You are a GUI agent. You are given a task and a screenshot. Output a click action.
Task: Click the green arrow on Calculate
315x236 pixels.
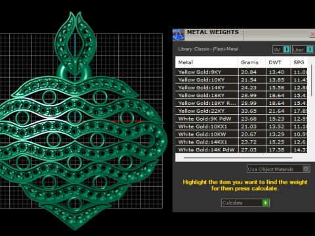[x=266, y=203]
